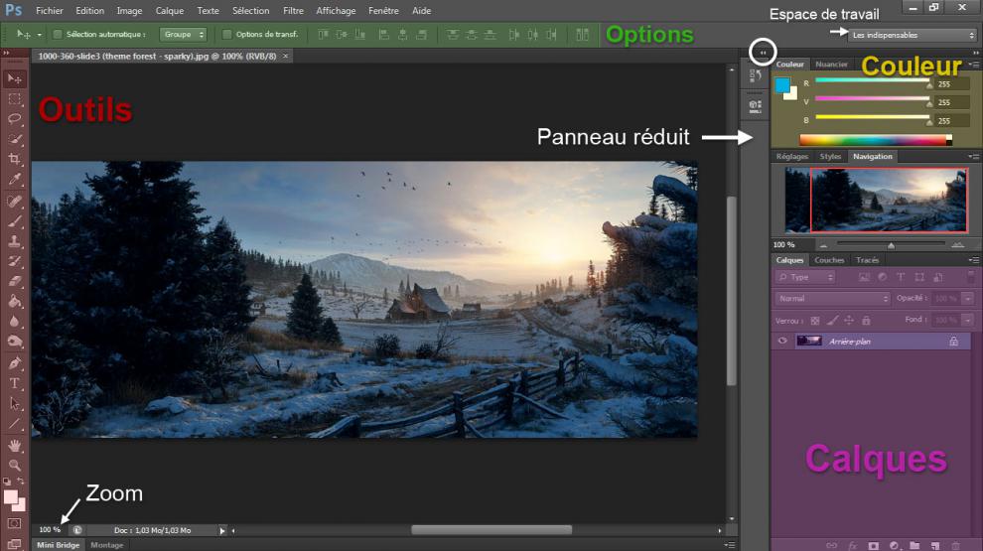Adjust the Navigation zoom slider

pos(891,244)
